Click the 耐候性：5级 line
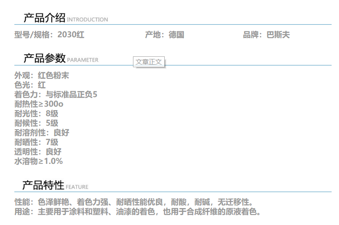This screenshot has height=225, width=339. [x=36, y=123]
